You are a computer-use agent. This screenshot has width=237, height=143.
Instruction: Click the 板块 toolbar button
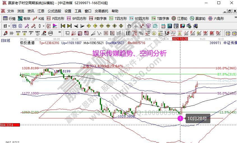coord(24,18)
